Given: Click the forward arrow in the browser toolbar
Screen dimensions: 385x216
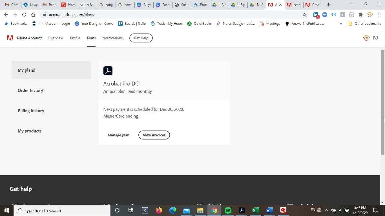Looking at the screenshot, I should 15,15.
